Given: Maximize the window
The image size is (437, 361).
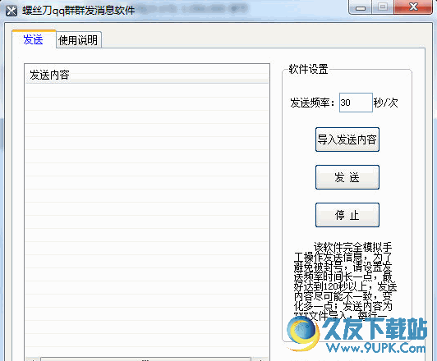Looking at the screenshot, I should [383, 7].
